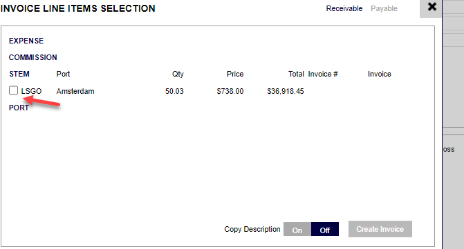Click the Total column header
Screen dimensions: 464x249
pos(296,74)
